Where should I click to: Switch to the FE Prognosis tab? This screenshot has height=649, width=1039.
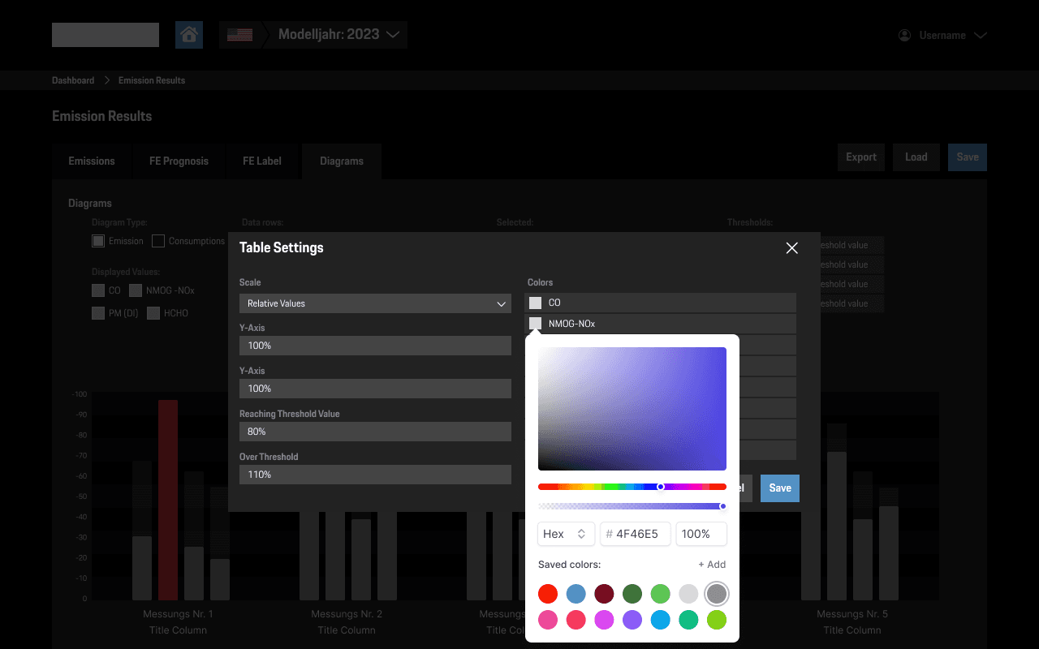pos(179,161)
